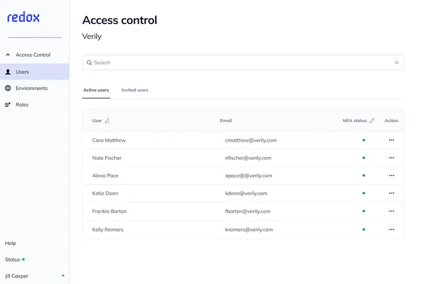
Task: Select user name Cara Matthew
Action: (109, 140)
